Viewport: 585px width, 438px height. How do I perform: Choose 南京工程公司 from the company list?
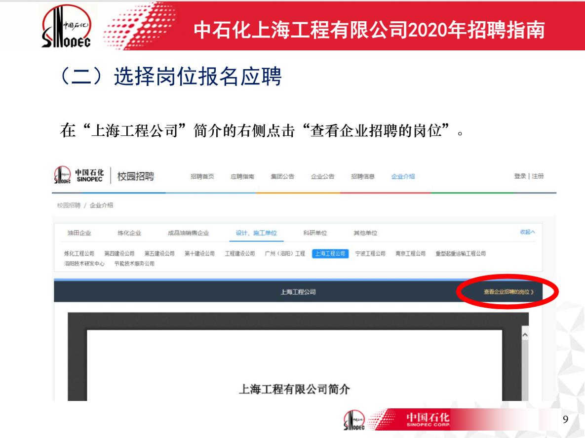tap(411, 254)
